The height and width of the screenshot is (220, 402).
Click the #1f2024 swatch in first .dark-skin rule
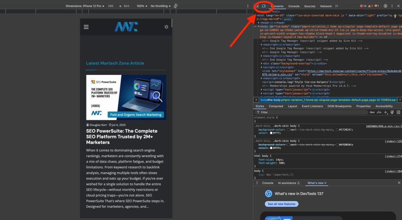point(337,130)
